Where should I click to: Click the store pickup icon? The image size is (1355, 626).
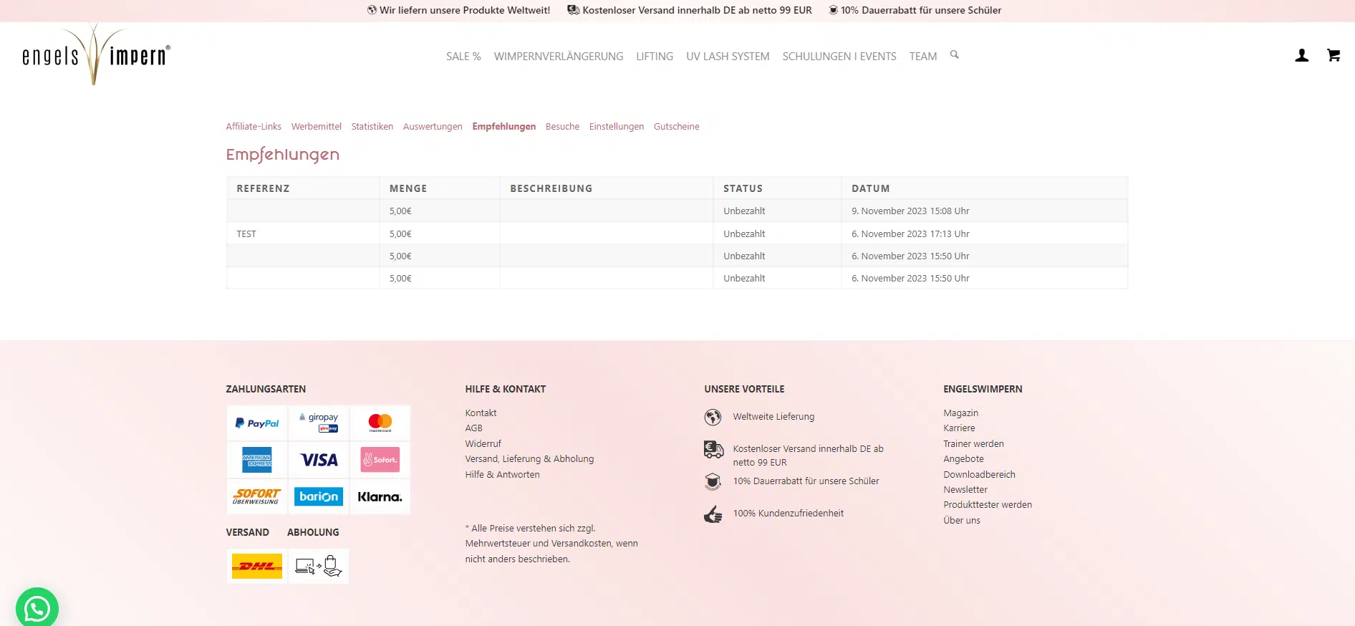click(x=319, y=567)
